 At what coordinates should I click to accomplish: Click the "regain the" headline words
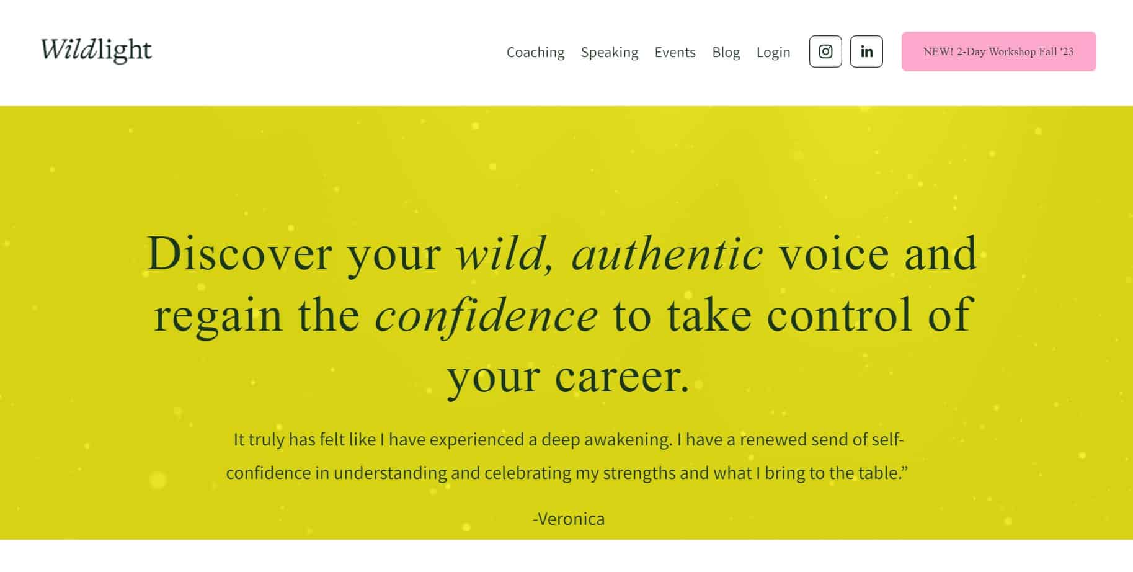point(257,316)
